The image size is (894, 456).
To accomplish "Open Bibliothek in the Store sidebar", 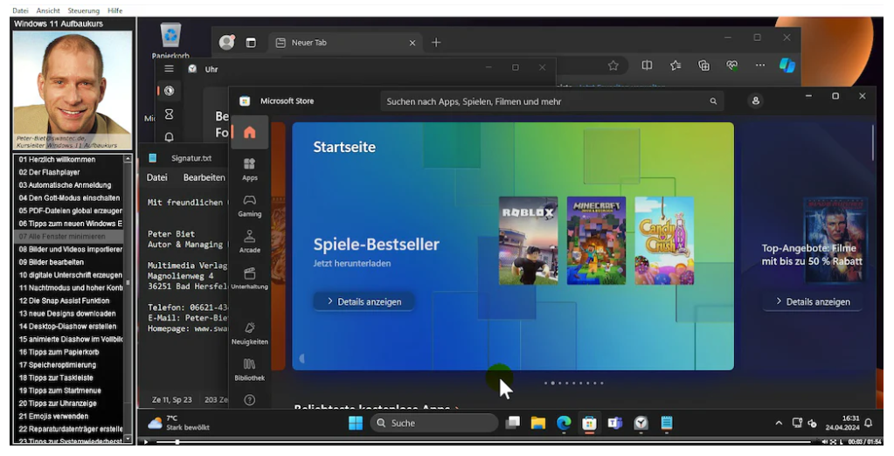I will 249,370.
